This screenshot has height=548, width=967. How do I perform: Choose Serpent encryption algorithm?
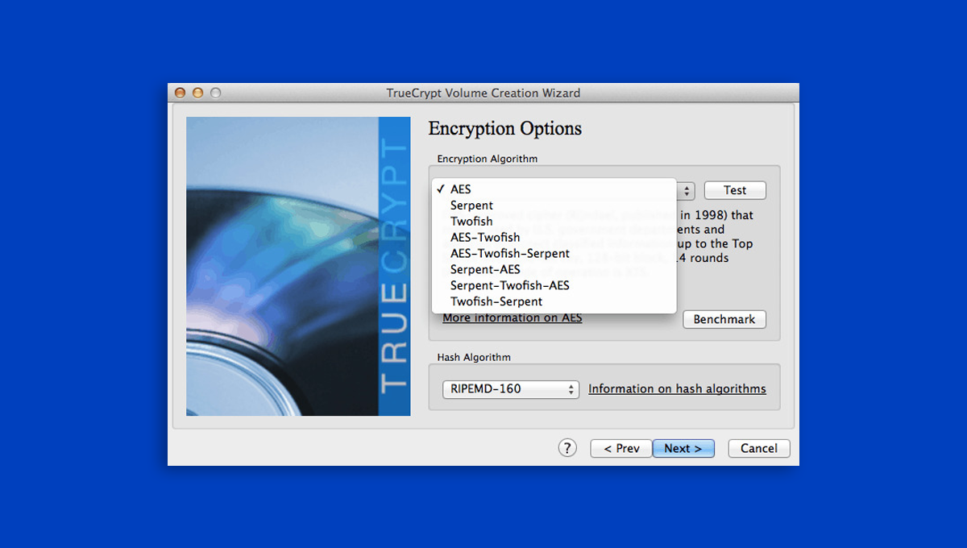[x=554, y=205]
